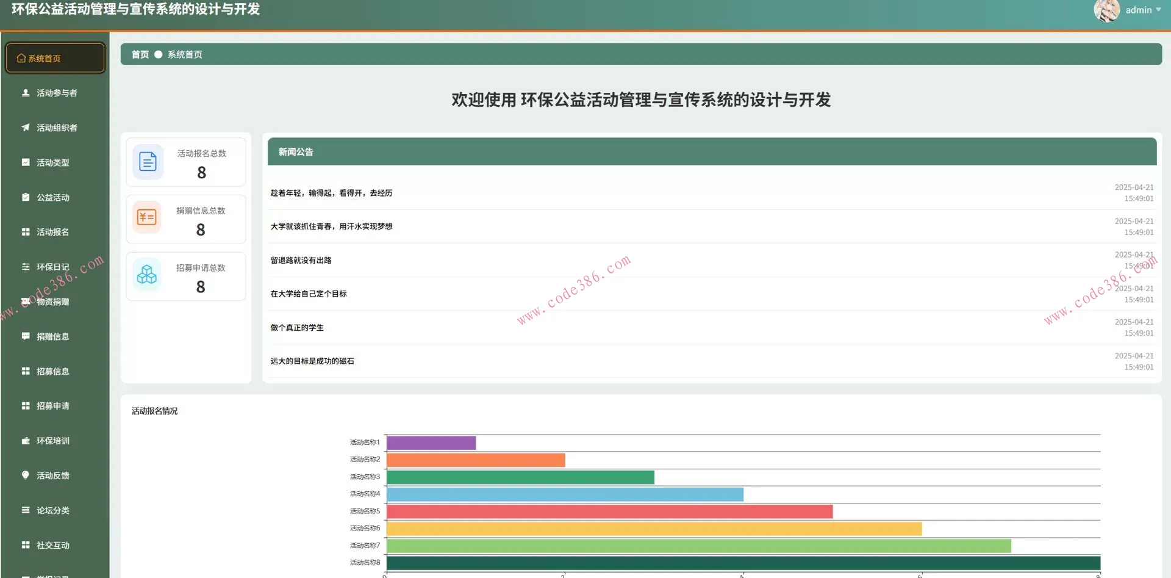Viewport: 1171px width, 578px height.
Task: Select 环保培训 in the sidebar
Action: click(x=53, y=441)
